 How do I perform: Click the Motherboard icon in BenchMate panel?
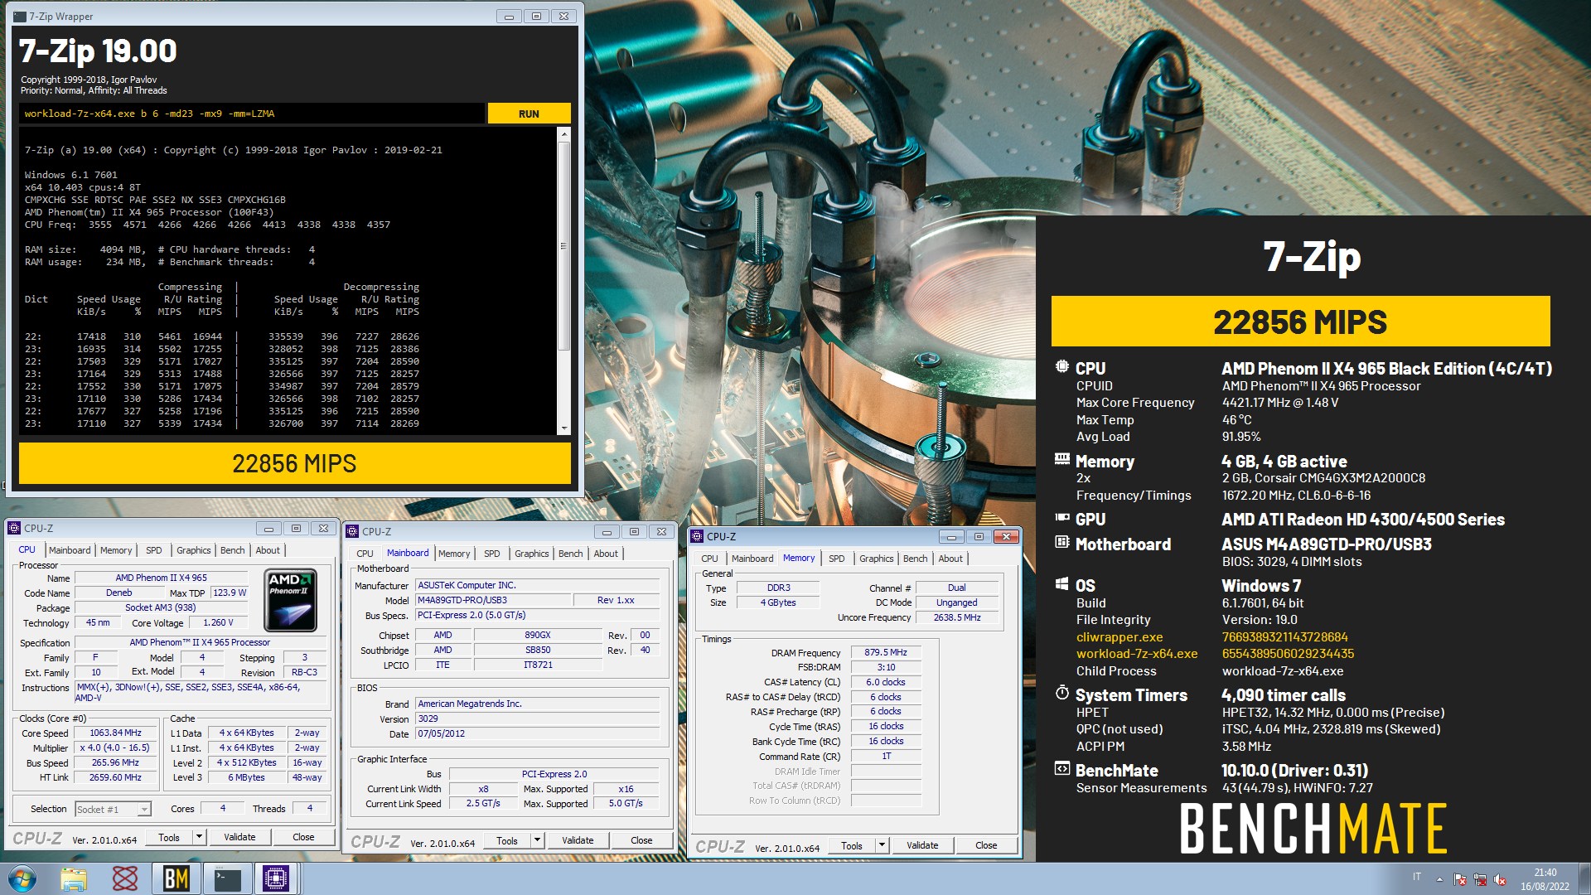click(x=1062, y=542)
